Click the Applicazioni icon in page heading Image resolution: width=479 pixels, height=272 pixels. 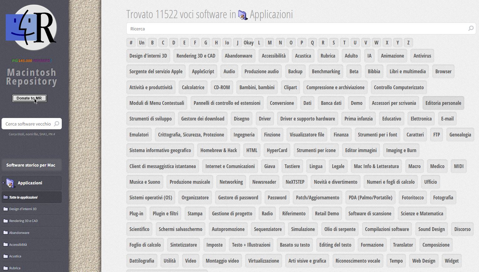(243, 15)
